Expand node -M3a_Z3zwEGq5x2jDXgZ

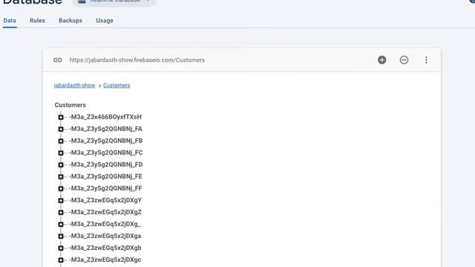[x=61, y=212]
